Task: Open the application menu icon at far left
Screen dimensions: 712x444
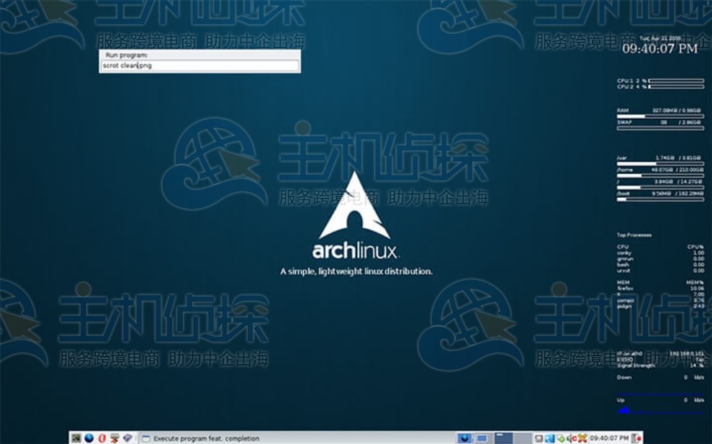Action: coord(76,438)
